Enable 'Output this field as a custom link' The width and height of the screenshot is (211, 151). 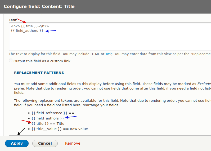coord(11,61)
